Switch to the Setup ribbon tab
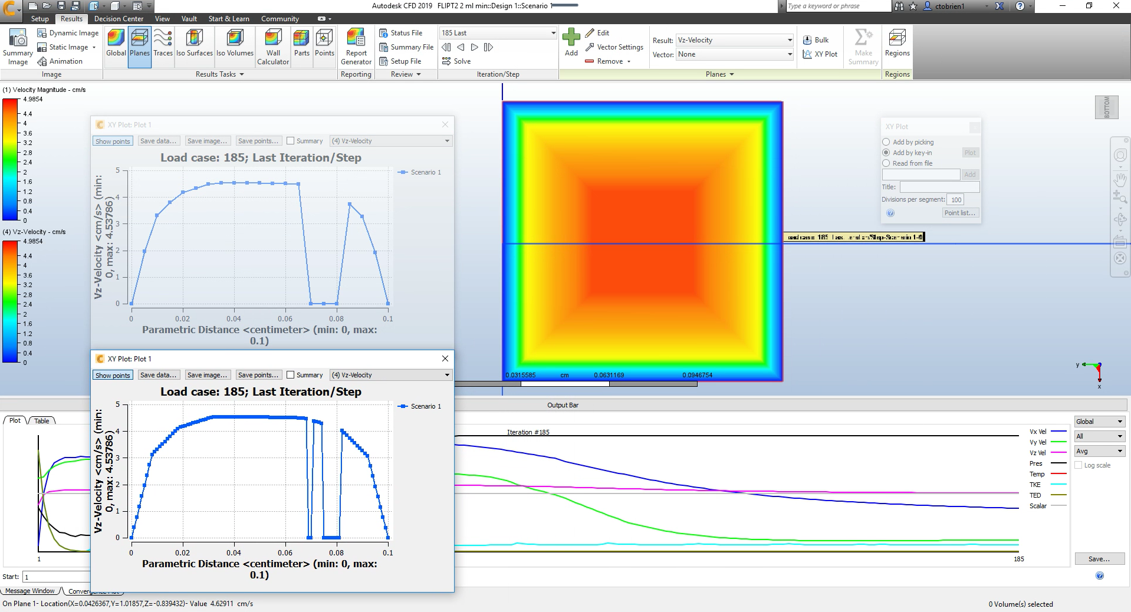 tap(40, 18)
